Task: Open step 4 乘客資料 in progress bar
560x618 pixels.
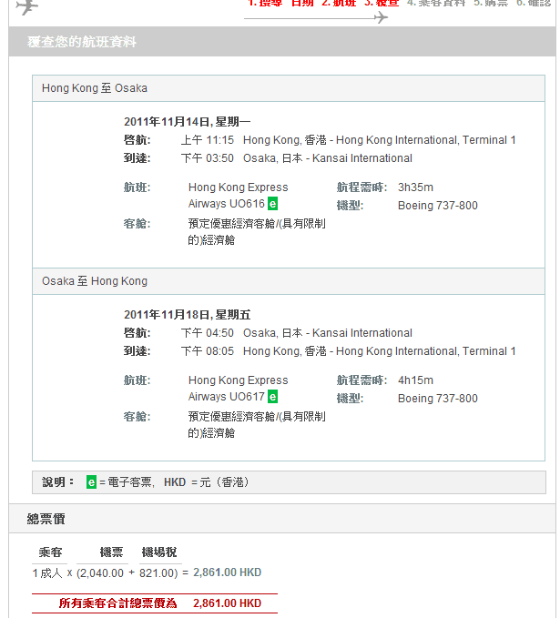Action: coord(436,4)
